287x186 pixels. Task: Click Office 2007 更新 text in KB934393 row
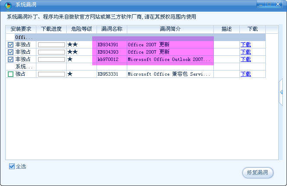(148, 52)
